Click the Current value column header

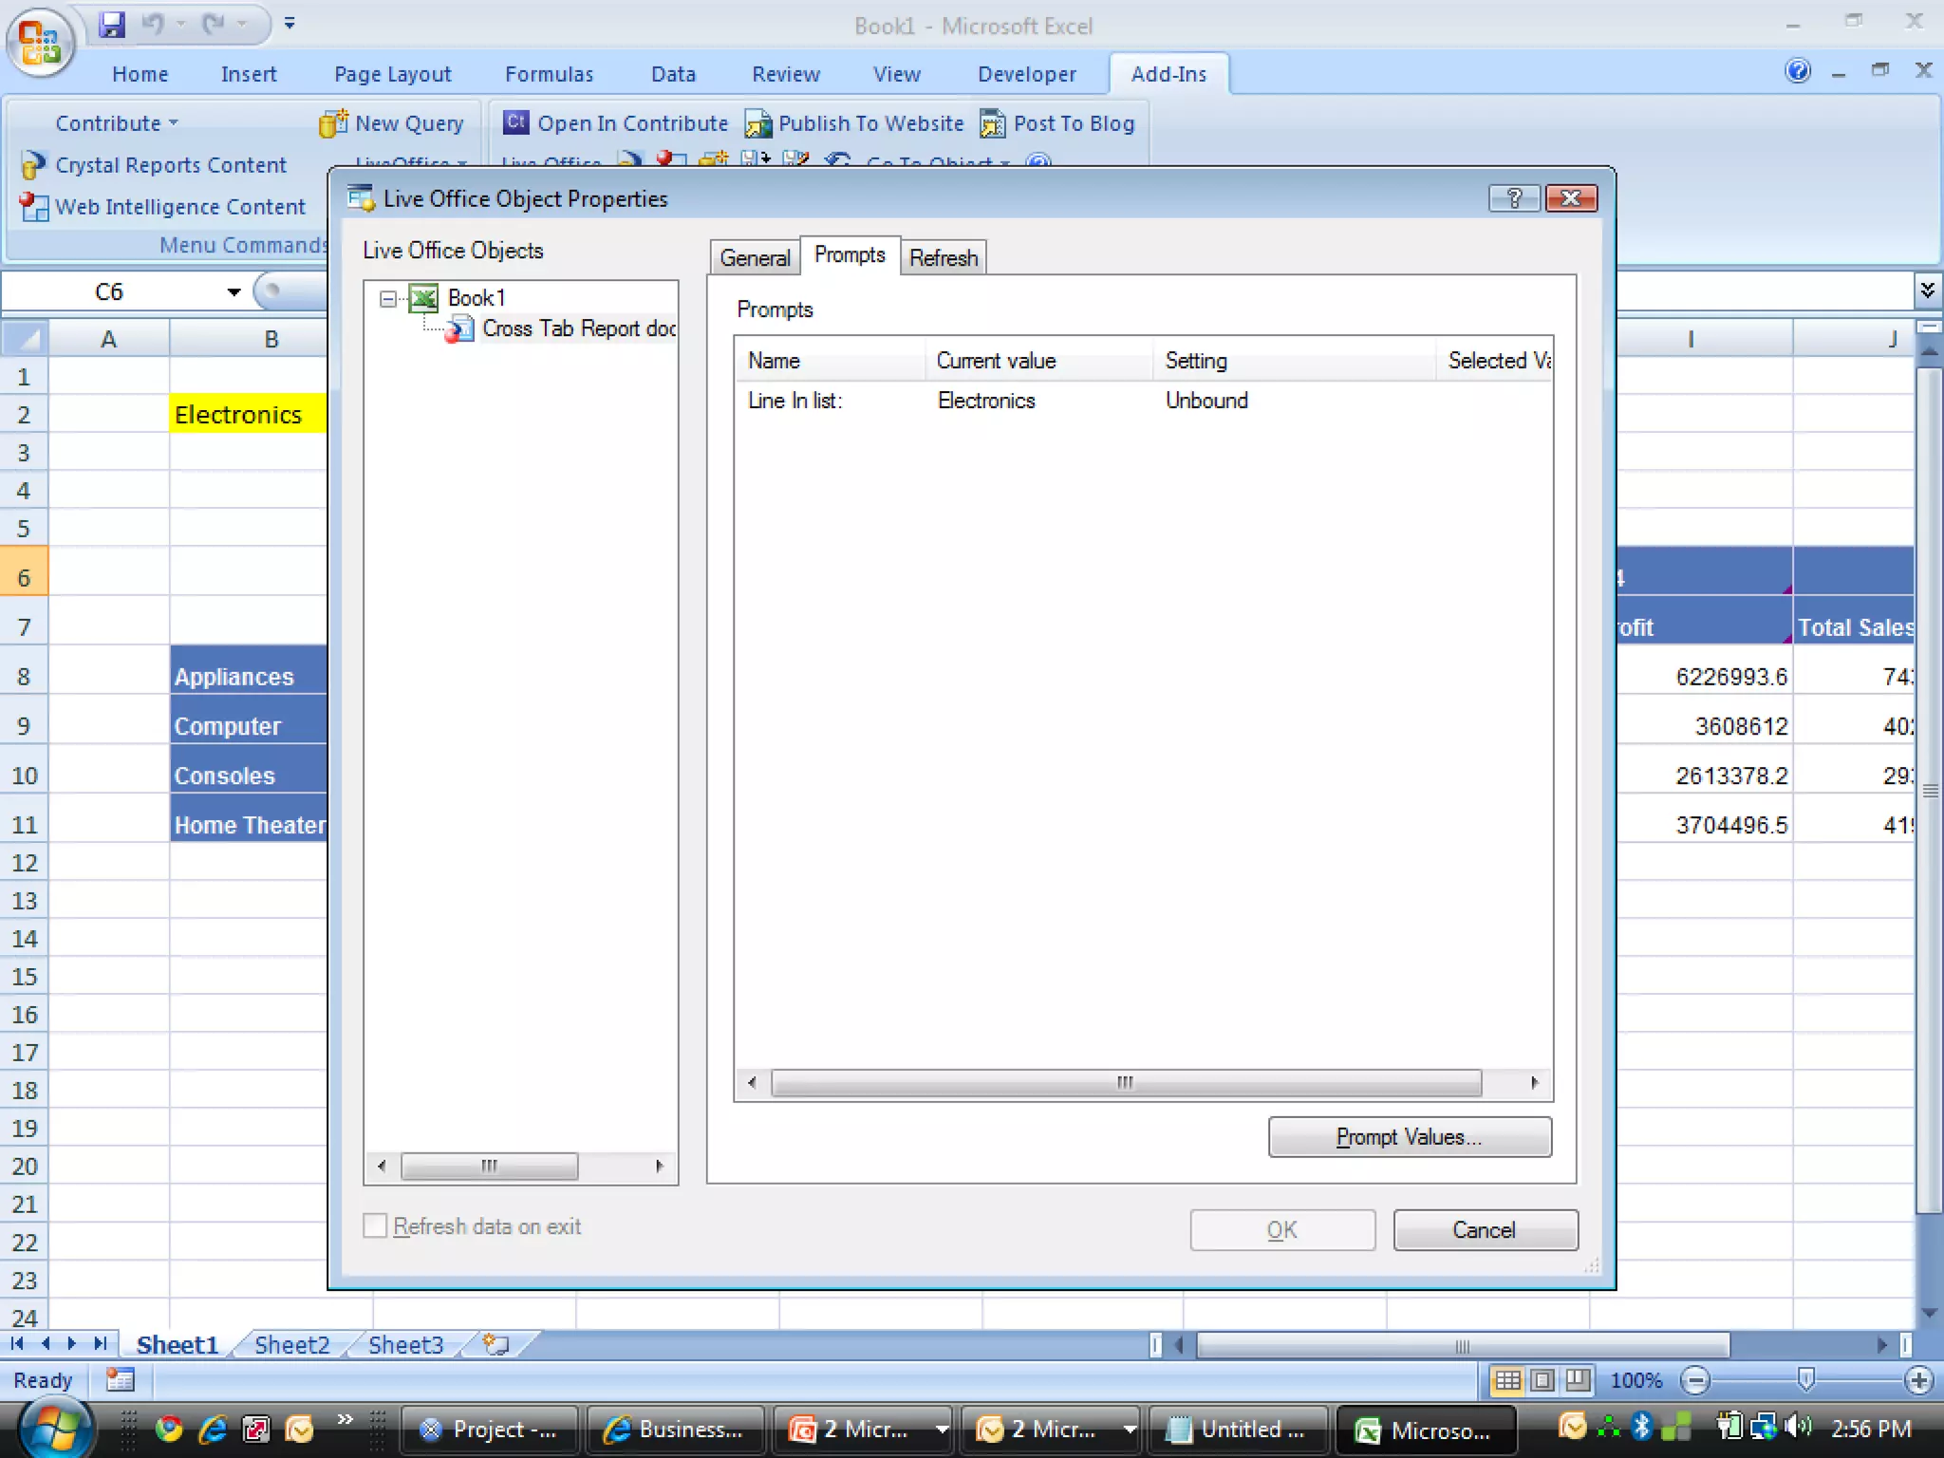pyautogui.click(x=1038, y=361)
